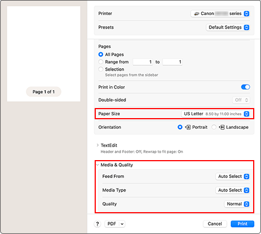Image resolution: width=261 pixels, height=234 pixels.
Task: Click the help question mark button
Action: tap(97, 224)
